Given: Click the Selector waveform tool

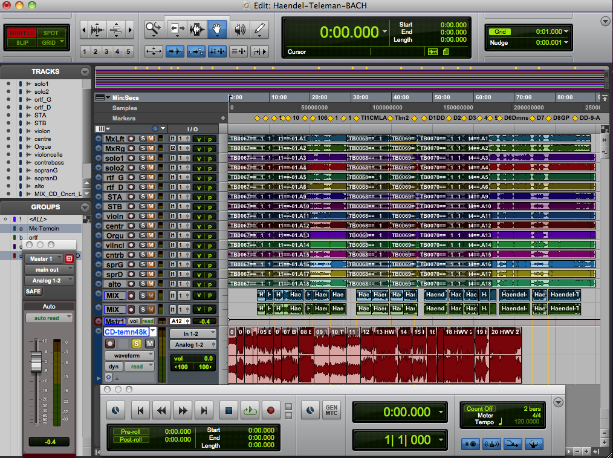Looking at the screenshot, I should [196, 28].
